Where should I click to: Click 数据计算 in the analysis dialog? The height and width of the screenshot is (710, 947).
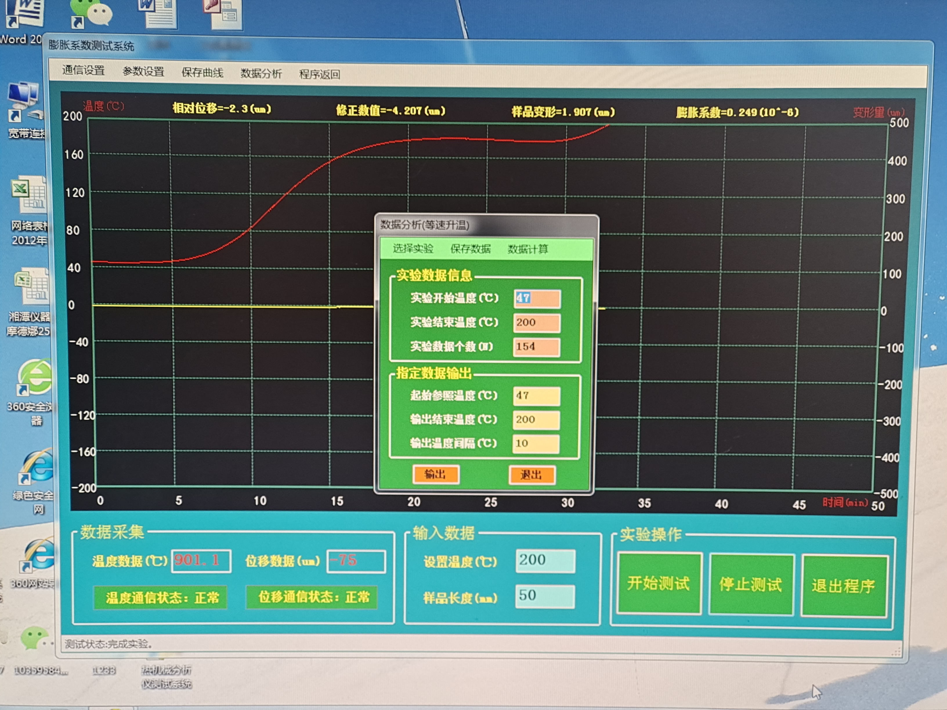(527, 249)
